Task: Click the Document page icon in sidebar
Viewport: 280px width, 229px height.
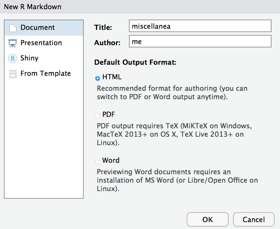Action: tap(13, 28)
